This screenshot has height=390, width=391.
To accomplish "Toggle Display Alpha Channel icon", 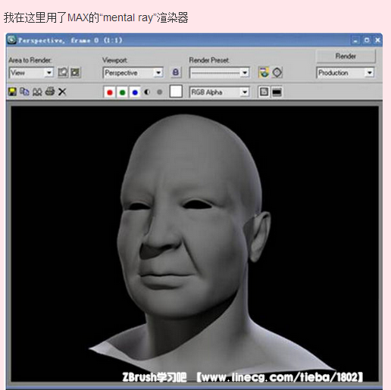I will 147,92.
